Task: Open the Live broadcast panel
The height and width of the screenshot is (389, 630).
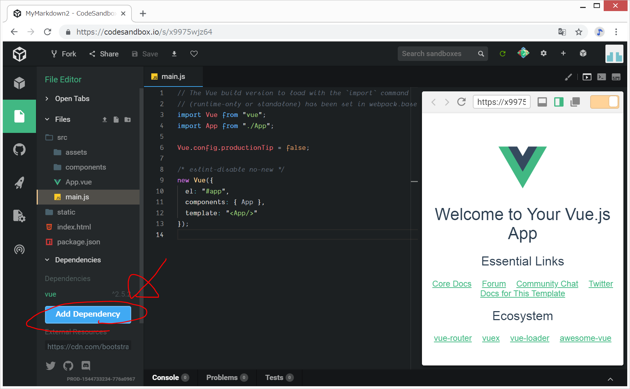Action: click(19, 249)
